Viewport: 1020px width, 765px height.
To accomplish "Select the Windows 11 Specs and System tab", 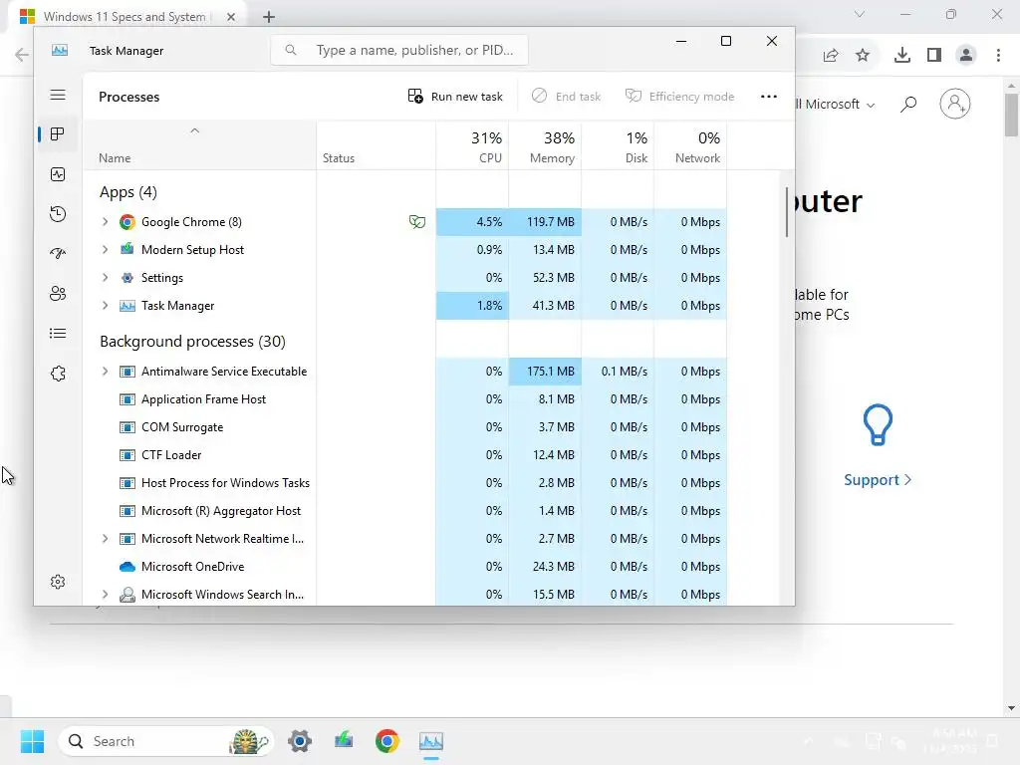I will click(127, 17).
